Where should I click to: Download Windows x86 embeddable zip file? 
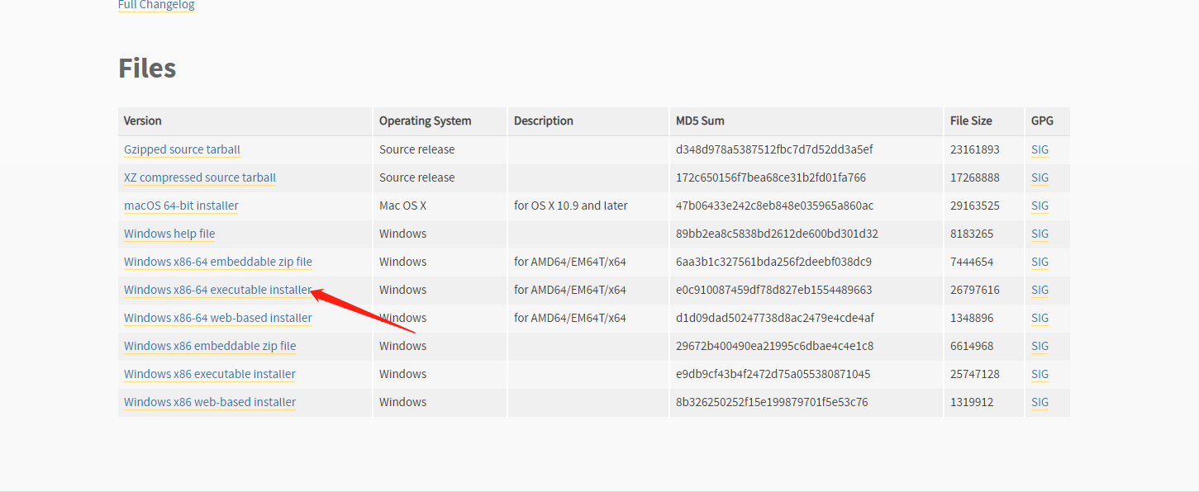pos(210,346)
